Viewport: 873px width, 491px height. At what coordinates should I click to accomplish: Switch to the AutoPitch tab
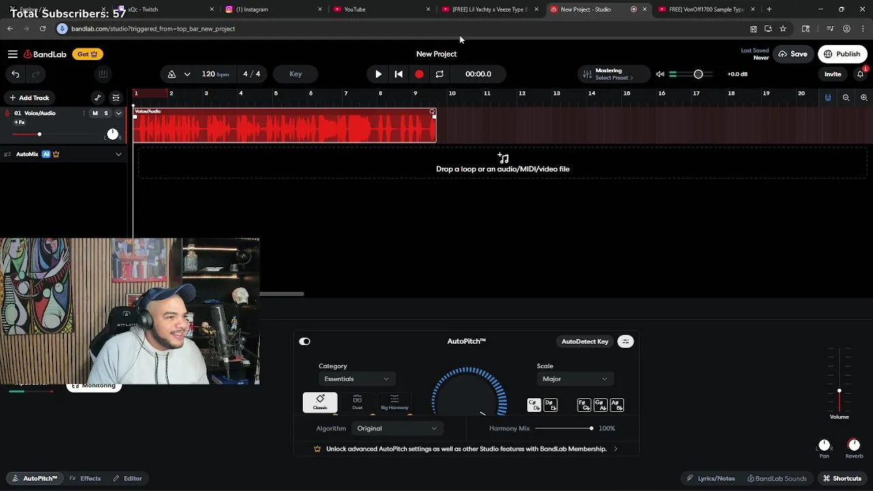click(x=35, y=479)
